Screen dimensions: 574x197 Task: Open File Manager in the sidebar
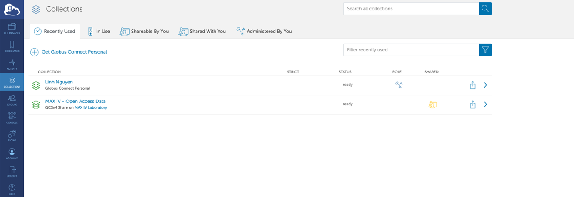(x=12, y=28)
